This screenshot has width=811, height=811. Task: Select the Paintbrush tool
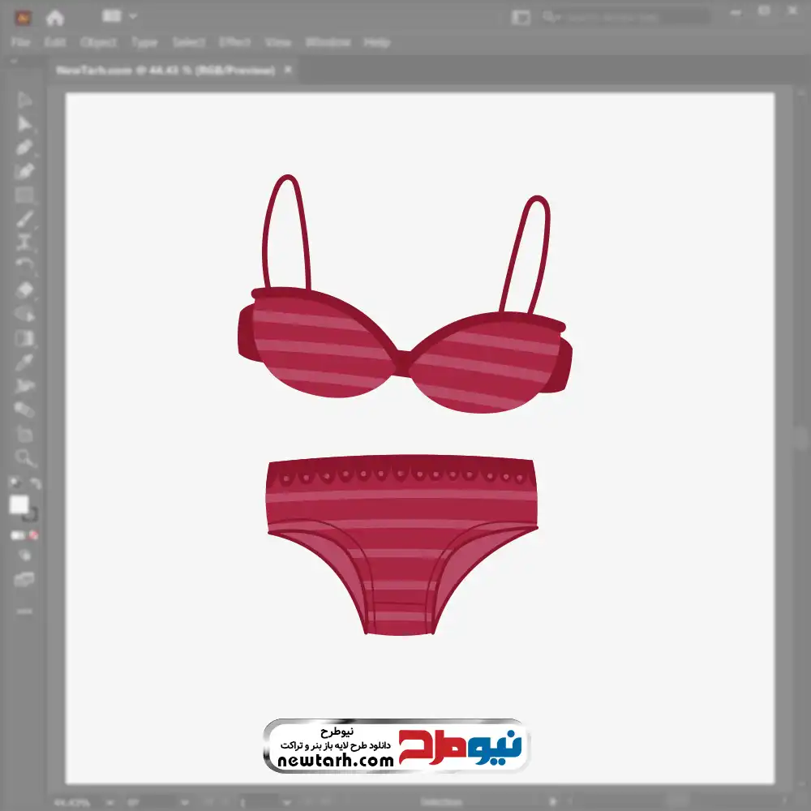coord(24,219)
